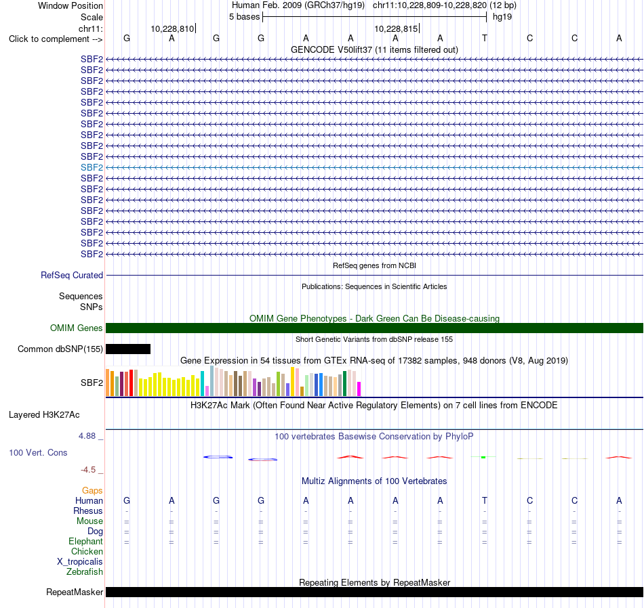Screen dimensions: 644x608
Task: Open the H3K27Ac Mark track title
Action: point(374,406)
